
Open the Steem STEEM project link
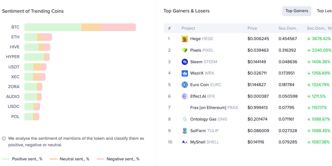[x=204, y=62]
